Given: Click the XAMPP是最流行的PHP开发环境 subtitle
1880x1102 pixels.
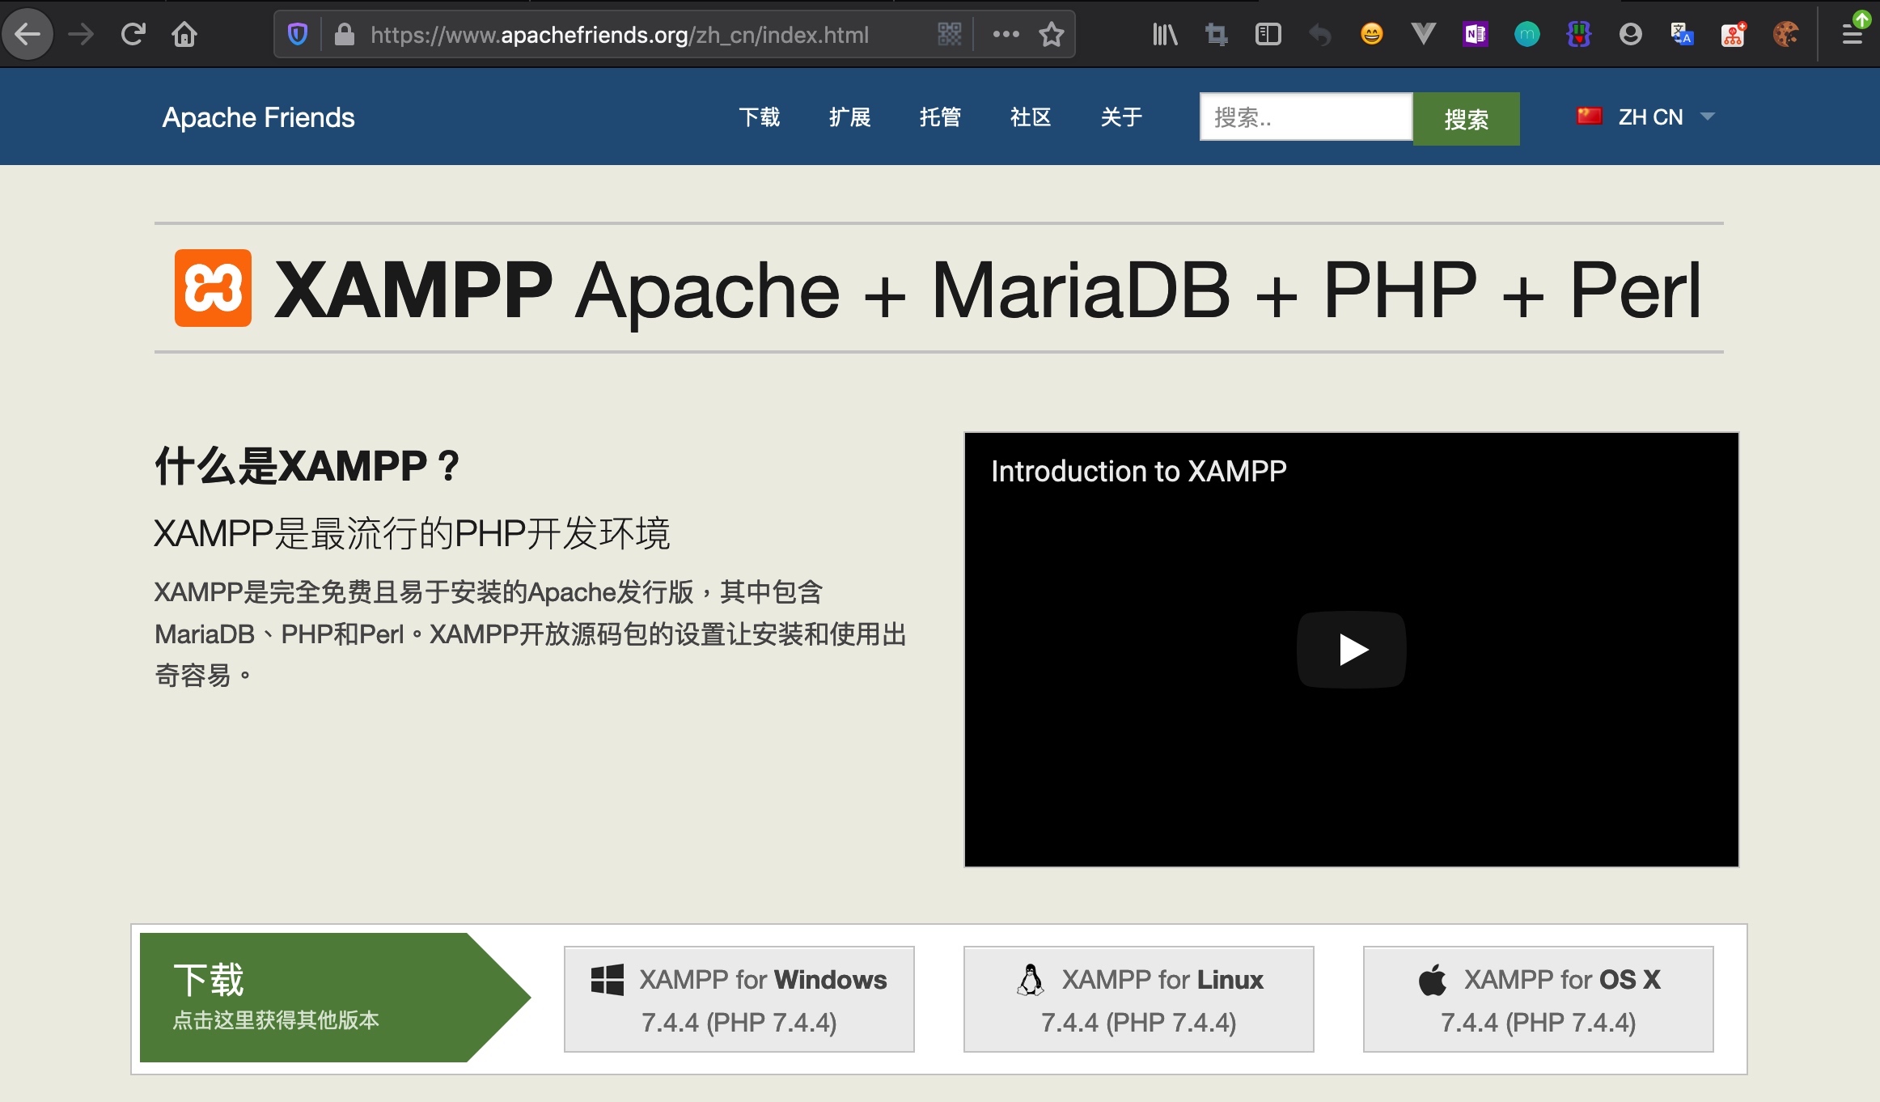Looking at the screenshot, I should [x=412, y=533].
